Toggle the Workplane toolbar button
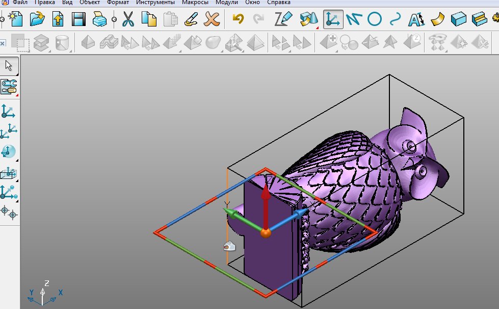The image size is (499, 309). click(333, 19)
